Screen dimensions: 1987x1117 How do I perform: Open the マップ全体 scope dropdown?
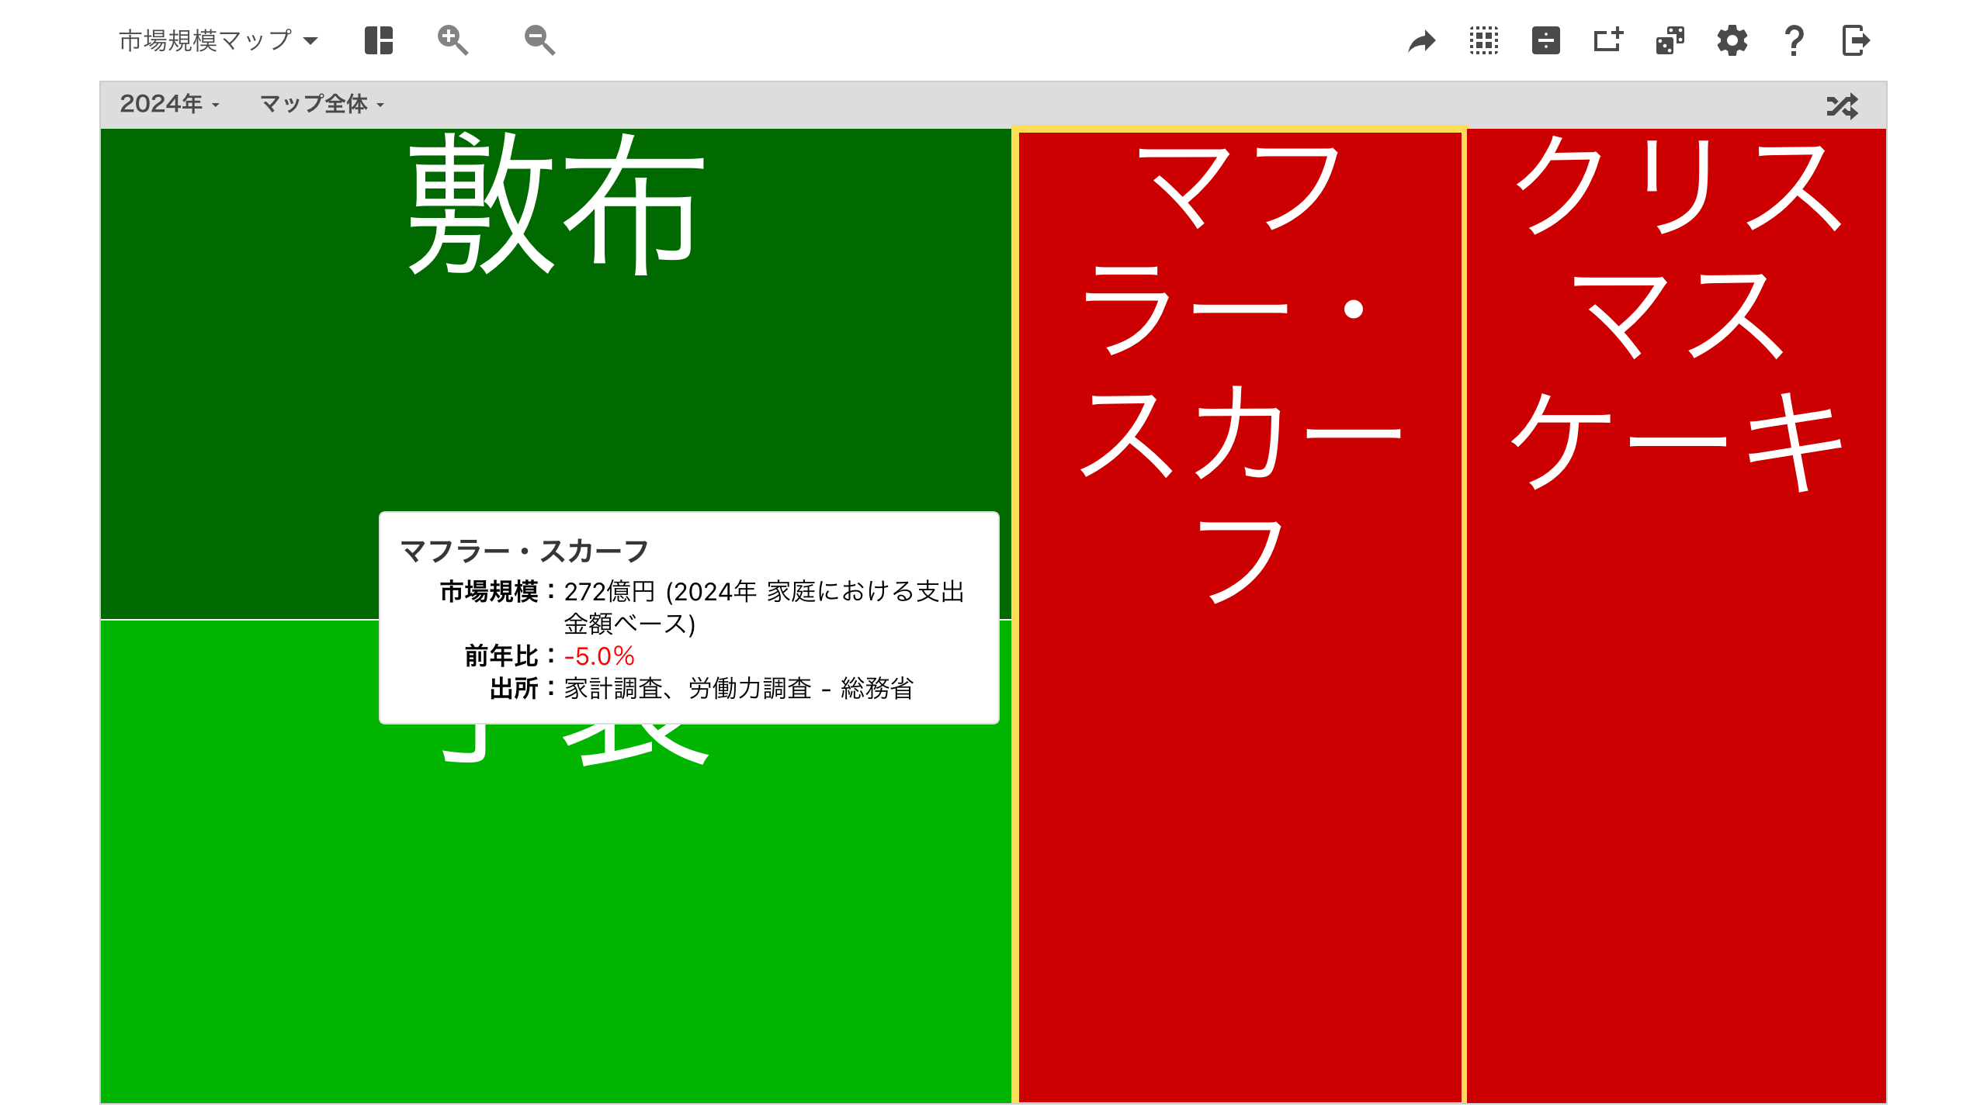tap(322, 104)
